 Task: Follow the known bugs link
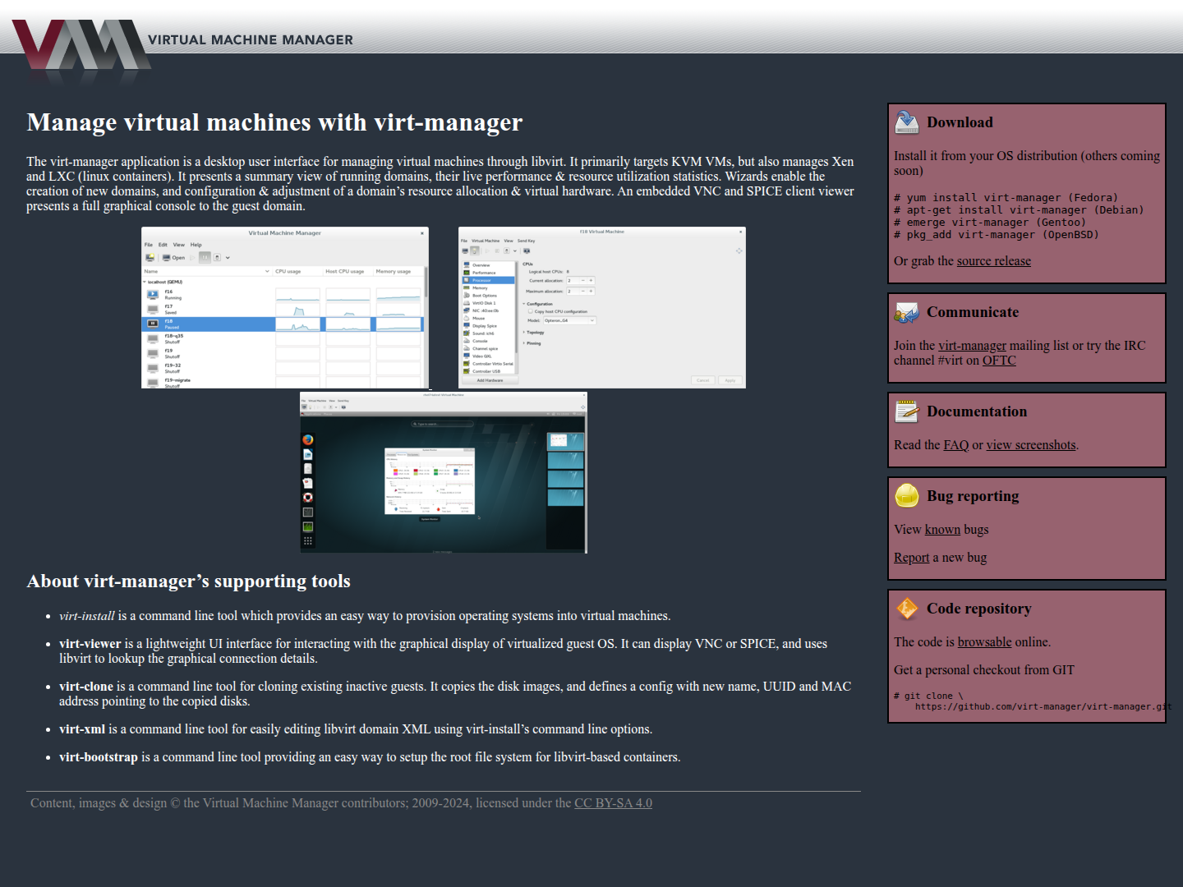pos(942,530)
